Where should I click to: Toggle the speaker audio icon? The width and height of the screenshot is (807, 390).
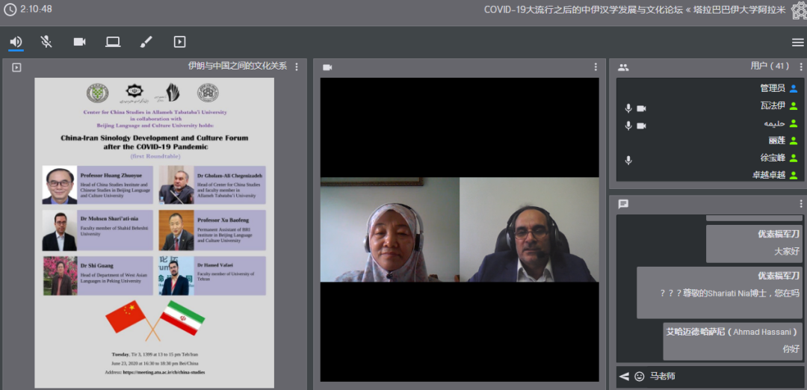pos(16,42)
